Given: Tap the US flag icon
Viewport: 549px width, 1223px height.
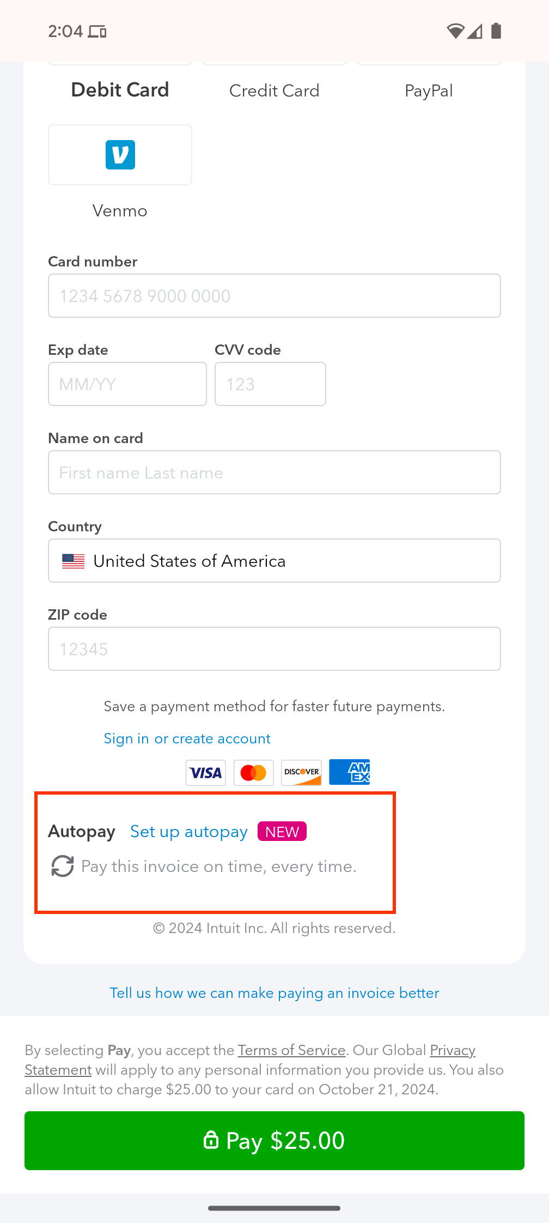Looking at the screenshot, I should pos(73,561).
